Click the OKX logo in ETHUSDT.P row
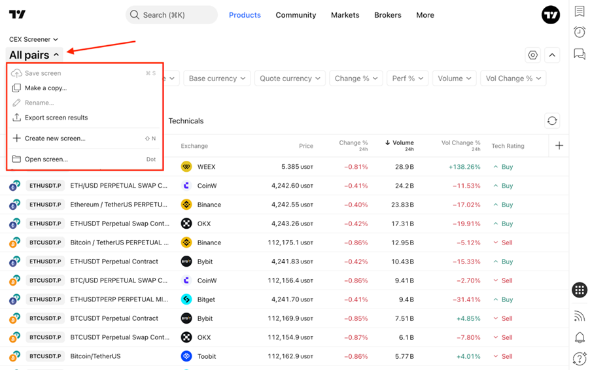The height and width of the screenshot is (370, 590). pos(186,224)
